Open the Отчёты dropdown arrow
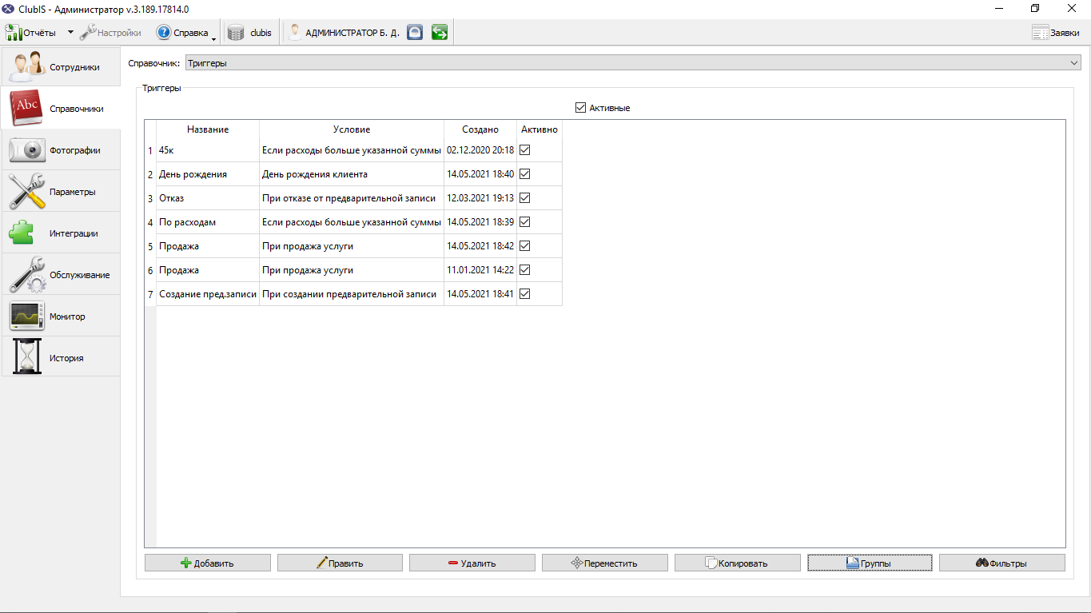The height and width of the screenshot is (613, 1091). click(70, 33)
